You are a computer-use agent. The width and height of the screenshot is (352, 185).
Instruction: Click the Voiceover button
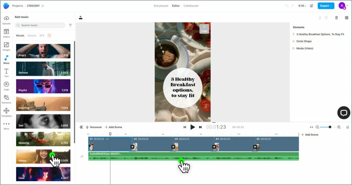point(94,127)
